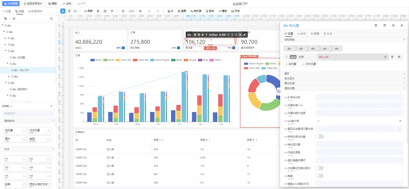Toggle Video Ads in donut chart legend
Image resolution: width=409 pixels, height=189 pixels.
[269, 68]
